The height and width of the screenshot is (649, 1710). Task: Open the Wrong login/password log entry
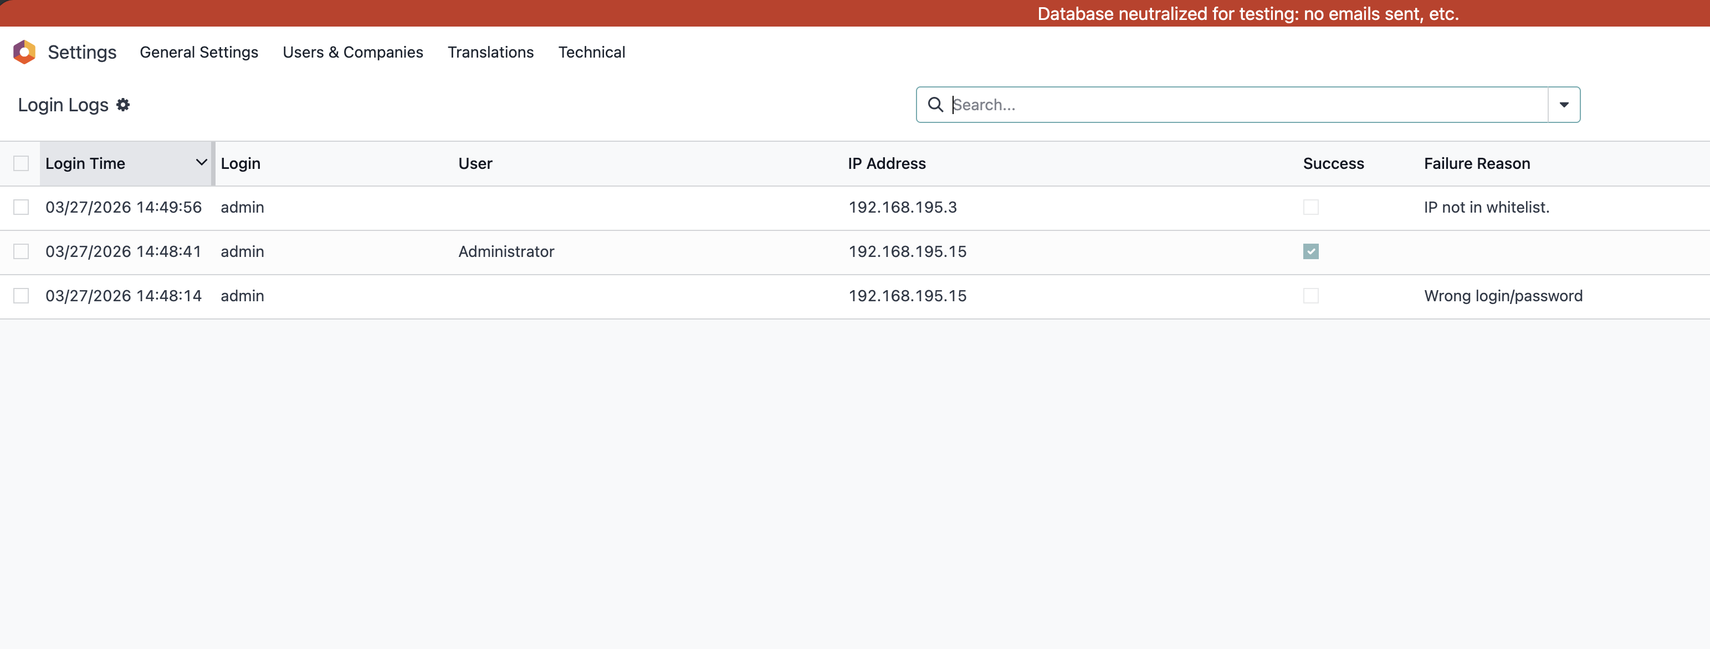tap(1502, 296)
